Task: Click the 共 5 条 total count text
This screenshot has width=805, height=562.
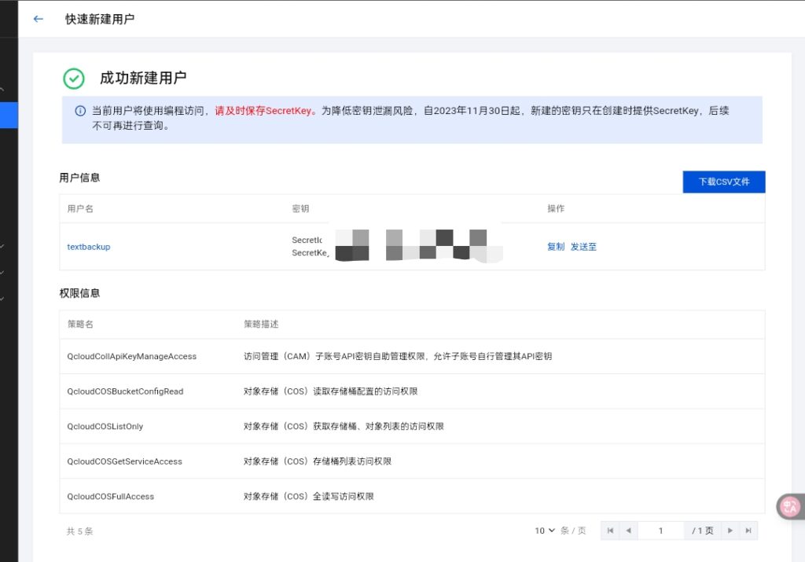Action: click(x=79, y=531)
